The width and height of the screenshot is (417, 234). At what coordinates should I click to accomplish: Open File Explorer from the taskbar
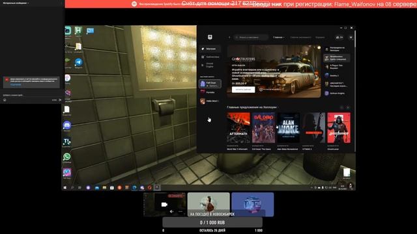[104, 188]
